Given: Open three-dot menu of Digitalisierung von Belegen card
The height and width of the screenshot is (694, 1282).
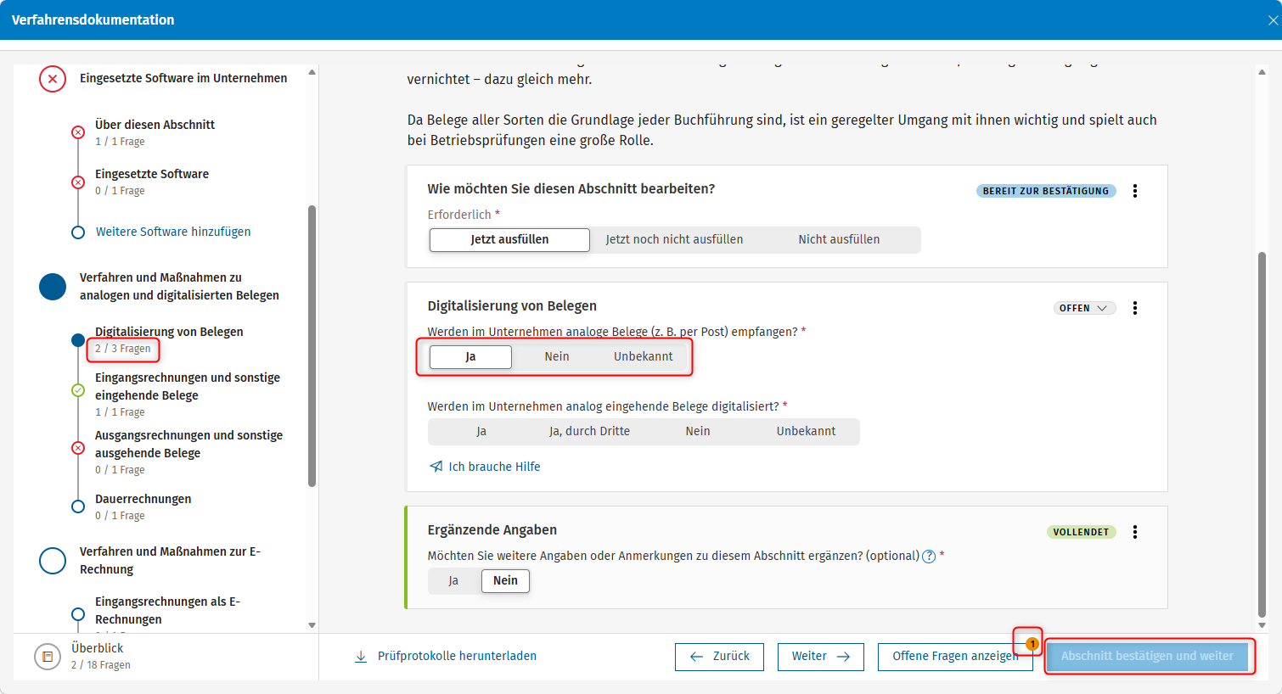Looking at the screenshot, I should [1135, 308].
